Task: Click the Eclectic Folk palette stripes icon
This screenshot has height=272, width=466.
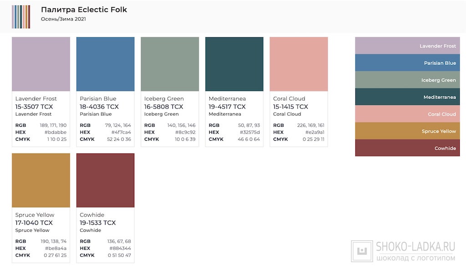Action: click(x=21, y=17)
